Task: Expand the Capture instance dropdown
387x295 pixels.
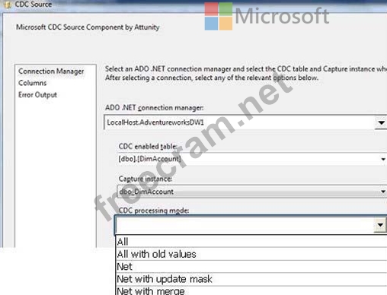Action: [x=383, y=192]
